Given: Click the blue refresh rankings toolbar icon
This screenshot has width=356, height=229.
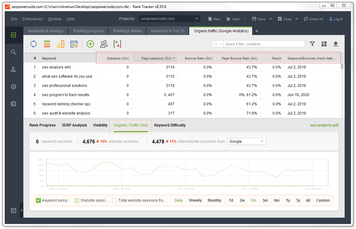Looking at the screenshot, I should coord(33,44).
